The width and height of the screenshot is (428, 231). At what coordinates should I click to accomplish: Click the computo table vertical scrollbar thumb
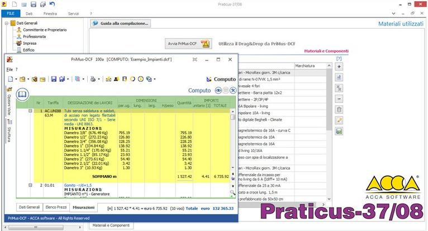click(233, 117)
